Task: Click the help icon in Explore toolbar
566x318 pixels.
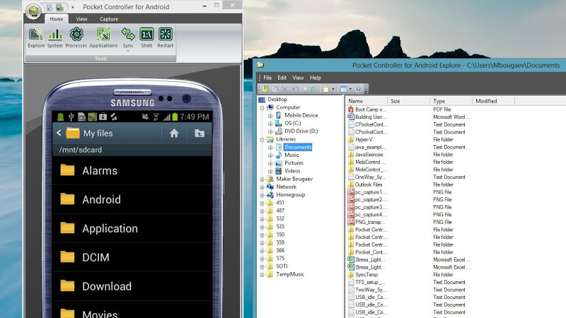Action: (358, 89)
